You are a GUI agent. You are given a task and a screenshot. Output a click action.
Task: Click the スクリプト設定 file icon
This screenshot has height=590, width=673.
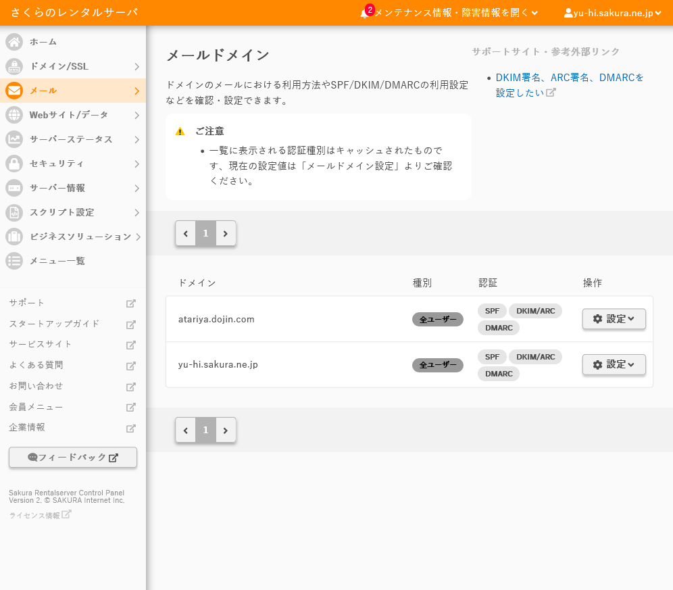tap(14, 212)
